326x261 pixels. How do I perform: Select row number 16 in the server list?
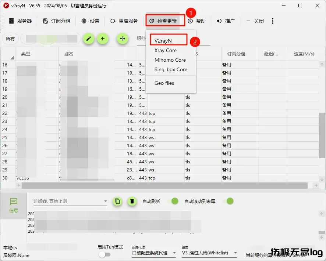coord(5,65)
